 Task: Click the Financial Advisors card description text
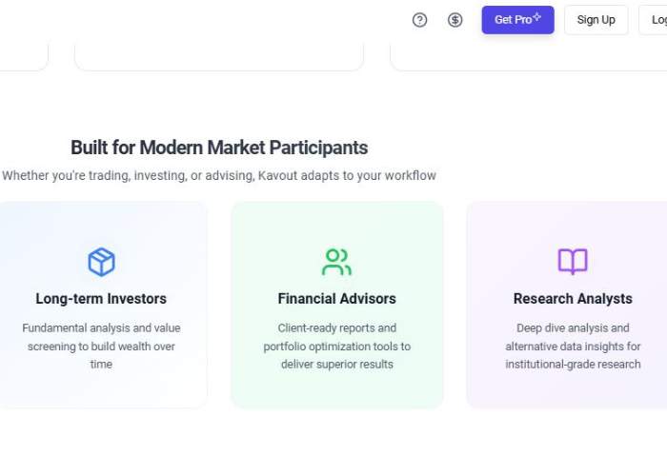(x=337, y=346)
